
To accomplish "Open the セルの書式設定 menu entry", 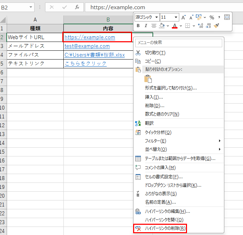I will (x=163, y=177).
